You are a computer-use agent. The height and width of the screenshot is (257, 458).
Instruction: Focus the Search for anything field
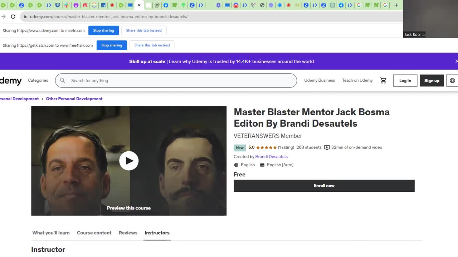[176, 81]
